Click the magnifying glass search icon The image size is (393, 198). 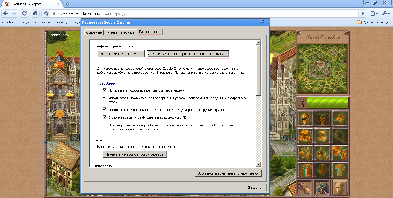click(x=340, y=136)
